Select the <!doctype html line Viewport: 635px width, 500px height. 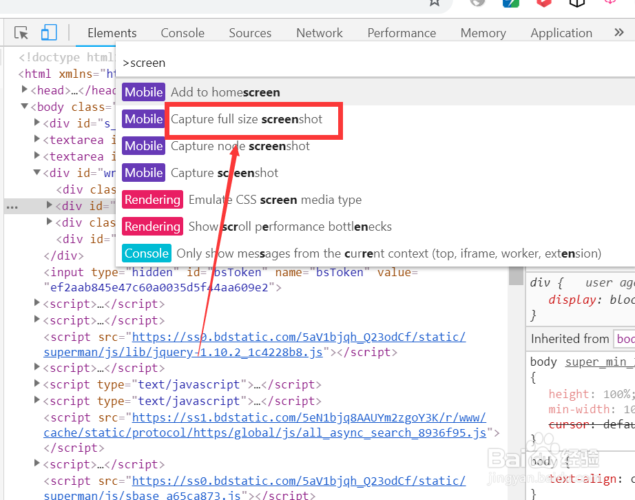(x=67, y=57)
